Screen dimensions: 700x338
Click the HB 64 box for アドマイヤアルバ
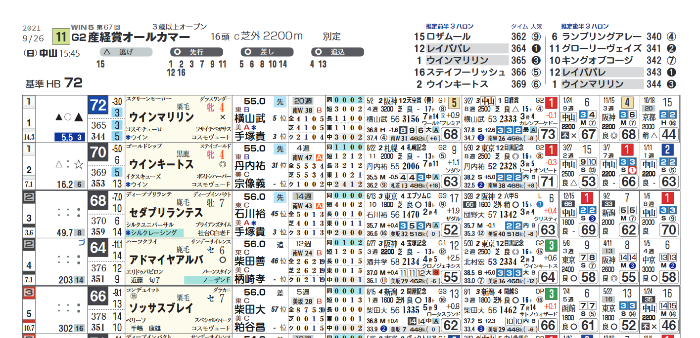pyautogui.click(x=98, y=248)
